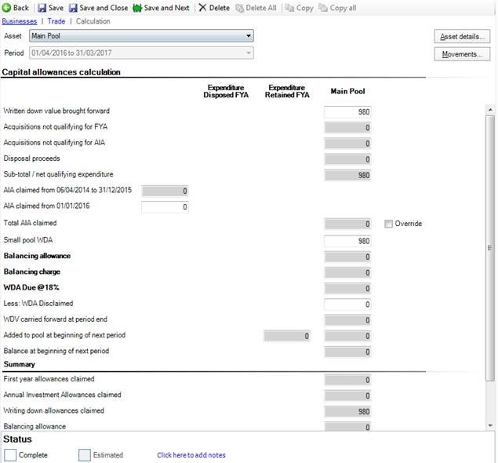498x463 pixels.
Task: Click the Small pool WDA input field
Action: (347, 241)
